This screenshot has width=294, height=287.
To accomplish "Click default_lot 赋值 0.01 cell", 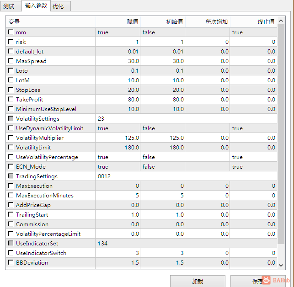I will [x=118, y=51].
